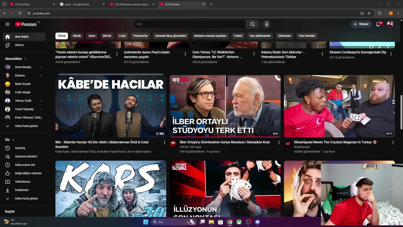Open İndirilenler in the sidebar
Image resolution: width=403 pixels, height=227 pixels.
click(x=24, y=190)
